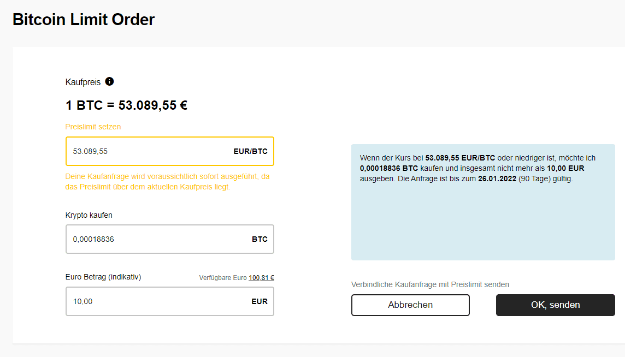The image size is (625, 357).
Task: Click the date 26.01.2022 in the summary
Action: coord(497,178)
